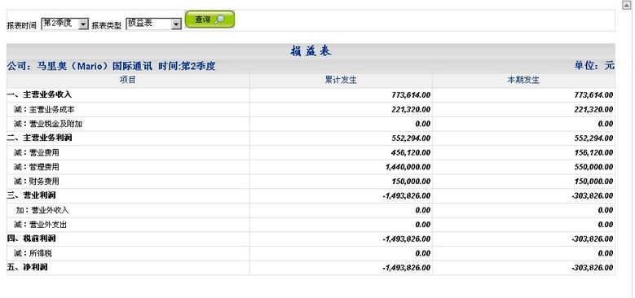
Task: Open the 报表类型 dropdown showing 损益表
Action: coord(153,24)
